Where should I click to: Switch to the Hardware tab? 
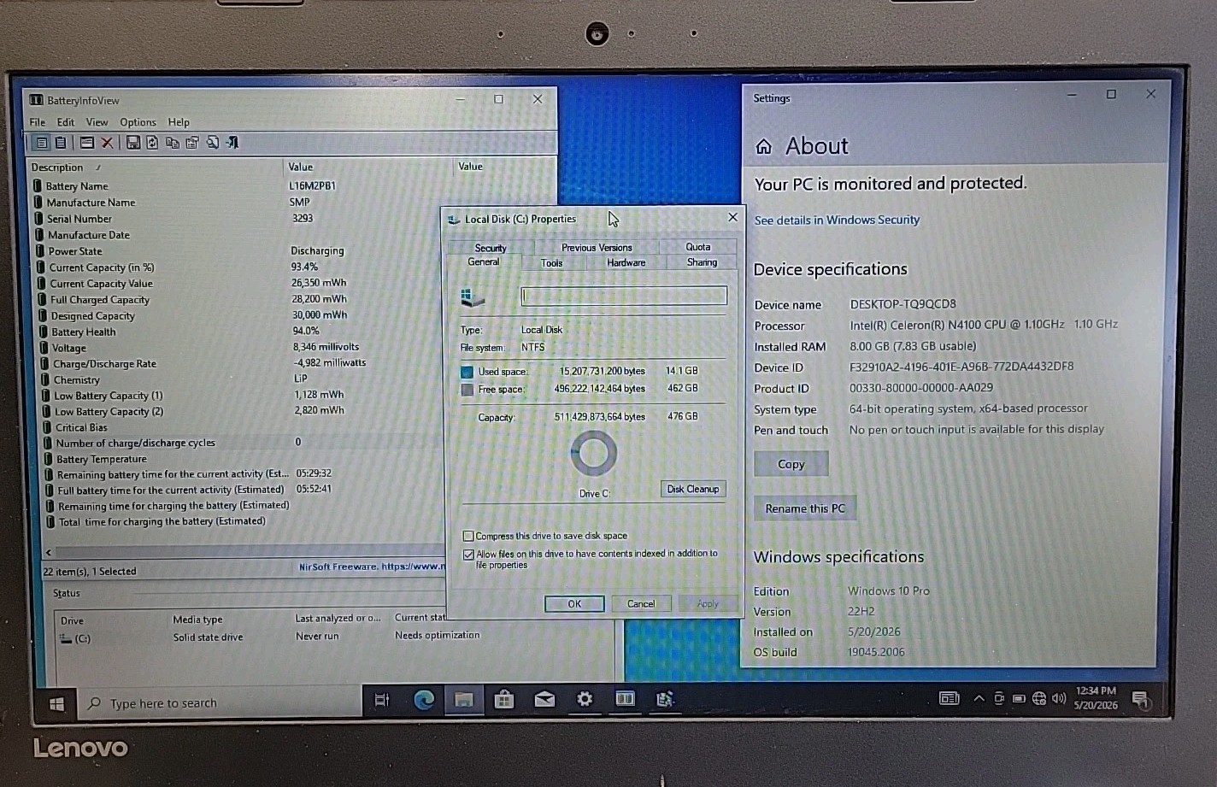pos(626,262)
